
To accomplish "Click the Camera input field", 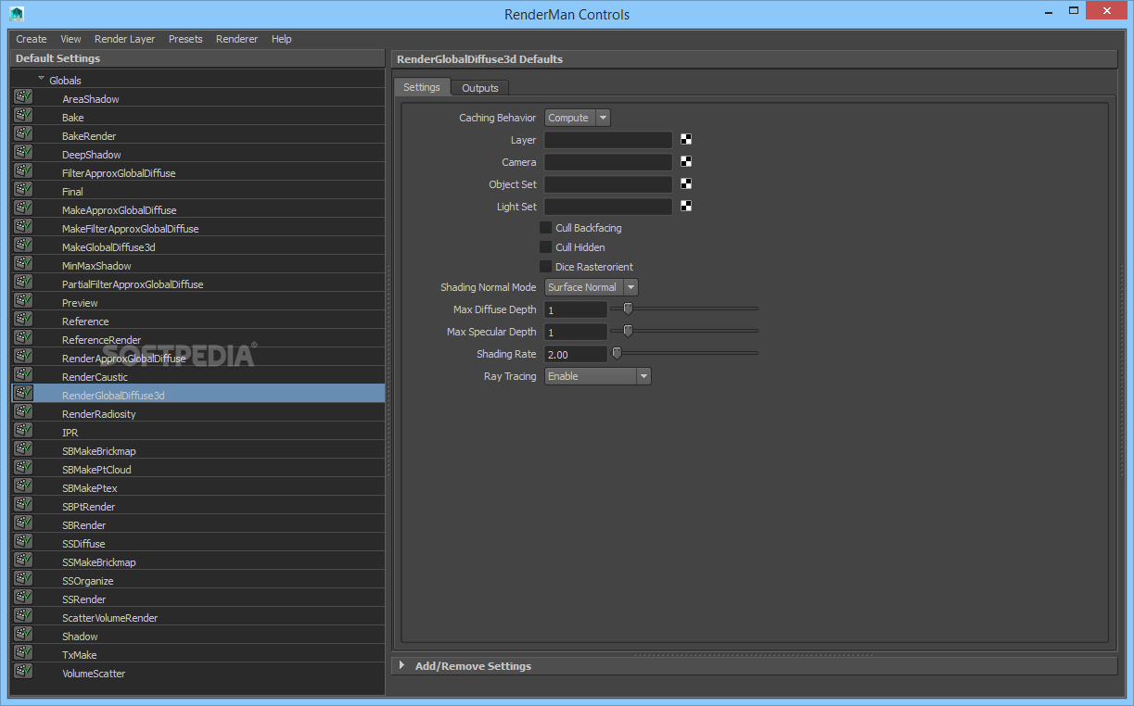I will pyautogui.click(x=608, y=162).
